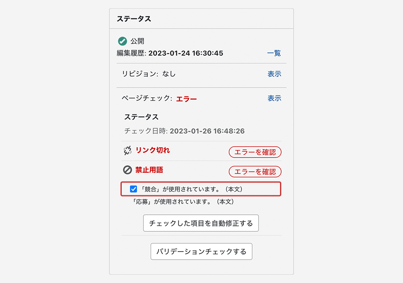Click 表示 link next to リビジョン
The image size is (403, 283).
[274, 74]
